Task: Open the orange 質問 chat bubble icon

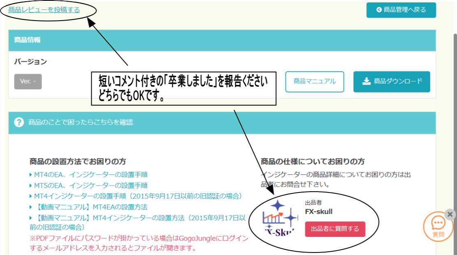Action: pyautogui.click(x=438, y=225)
